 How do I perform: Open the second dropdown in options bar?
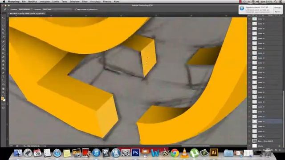click(x=57, y=9)
